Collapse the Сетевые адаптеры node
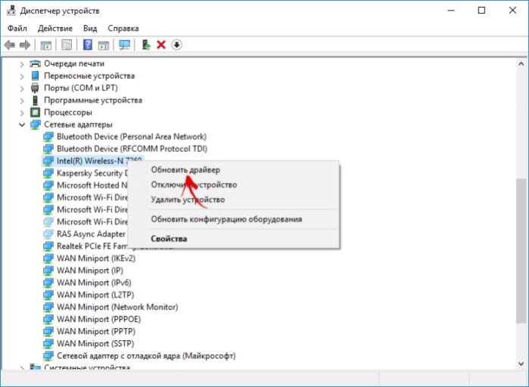This screenshot has width=529, height=387. pyautogui.click(x=22, y=125)
